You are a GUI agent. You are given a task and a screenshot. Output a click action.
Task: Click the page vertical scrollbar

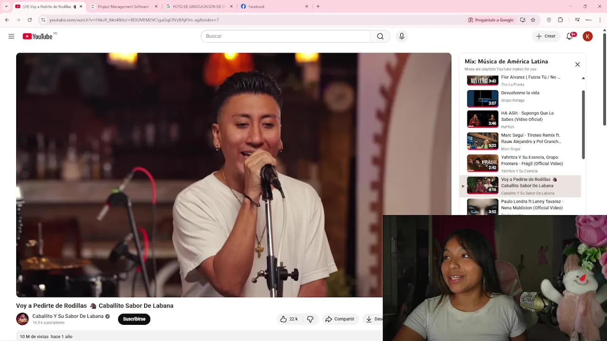pos(604,79)
